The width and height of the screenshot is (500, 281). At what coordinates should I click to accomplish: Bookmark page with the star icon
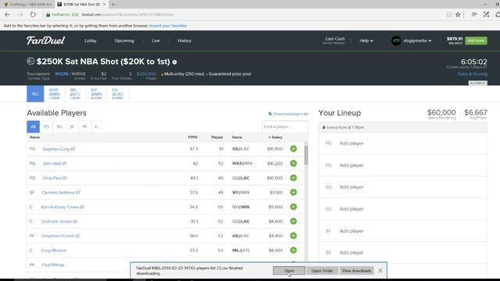pos(458,15)
